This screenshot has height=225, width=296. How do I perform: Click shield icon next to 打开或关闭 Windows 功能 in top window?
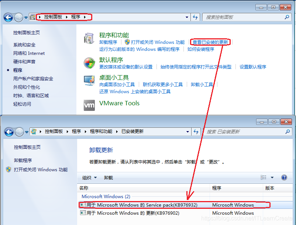pyautogui.click(x=127, y=42)
